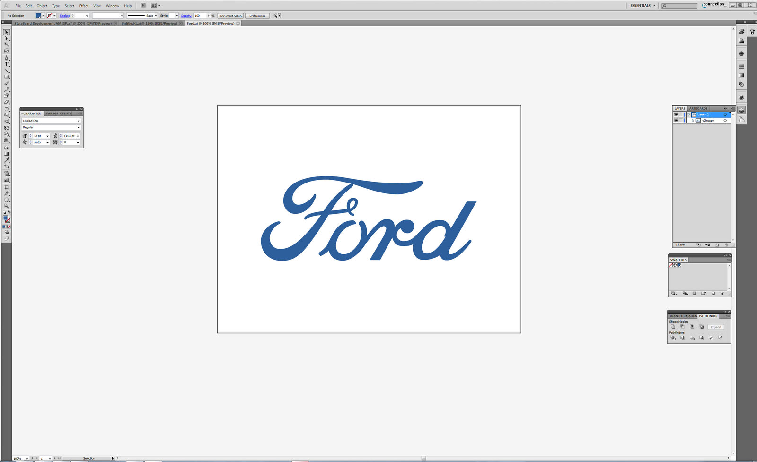This screenshot has width=757, height=462.
Task: Select the Pencil tool
Action: point(7,89)
